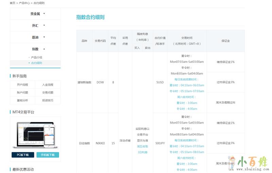The width and height of the screenshot is (272, 173).
Task: Expand the 原油 category arrow
Action: click(44, 37)
